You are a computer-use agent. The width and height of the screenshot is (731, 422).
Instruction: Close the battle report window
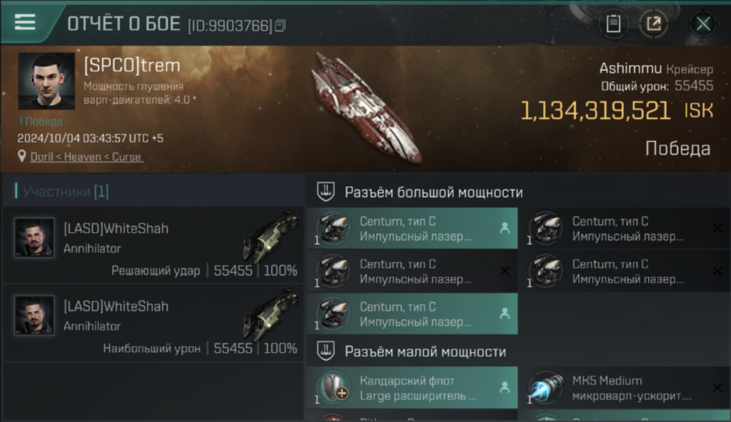tap(703, 24)
